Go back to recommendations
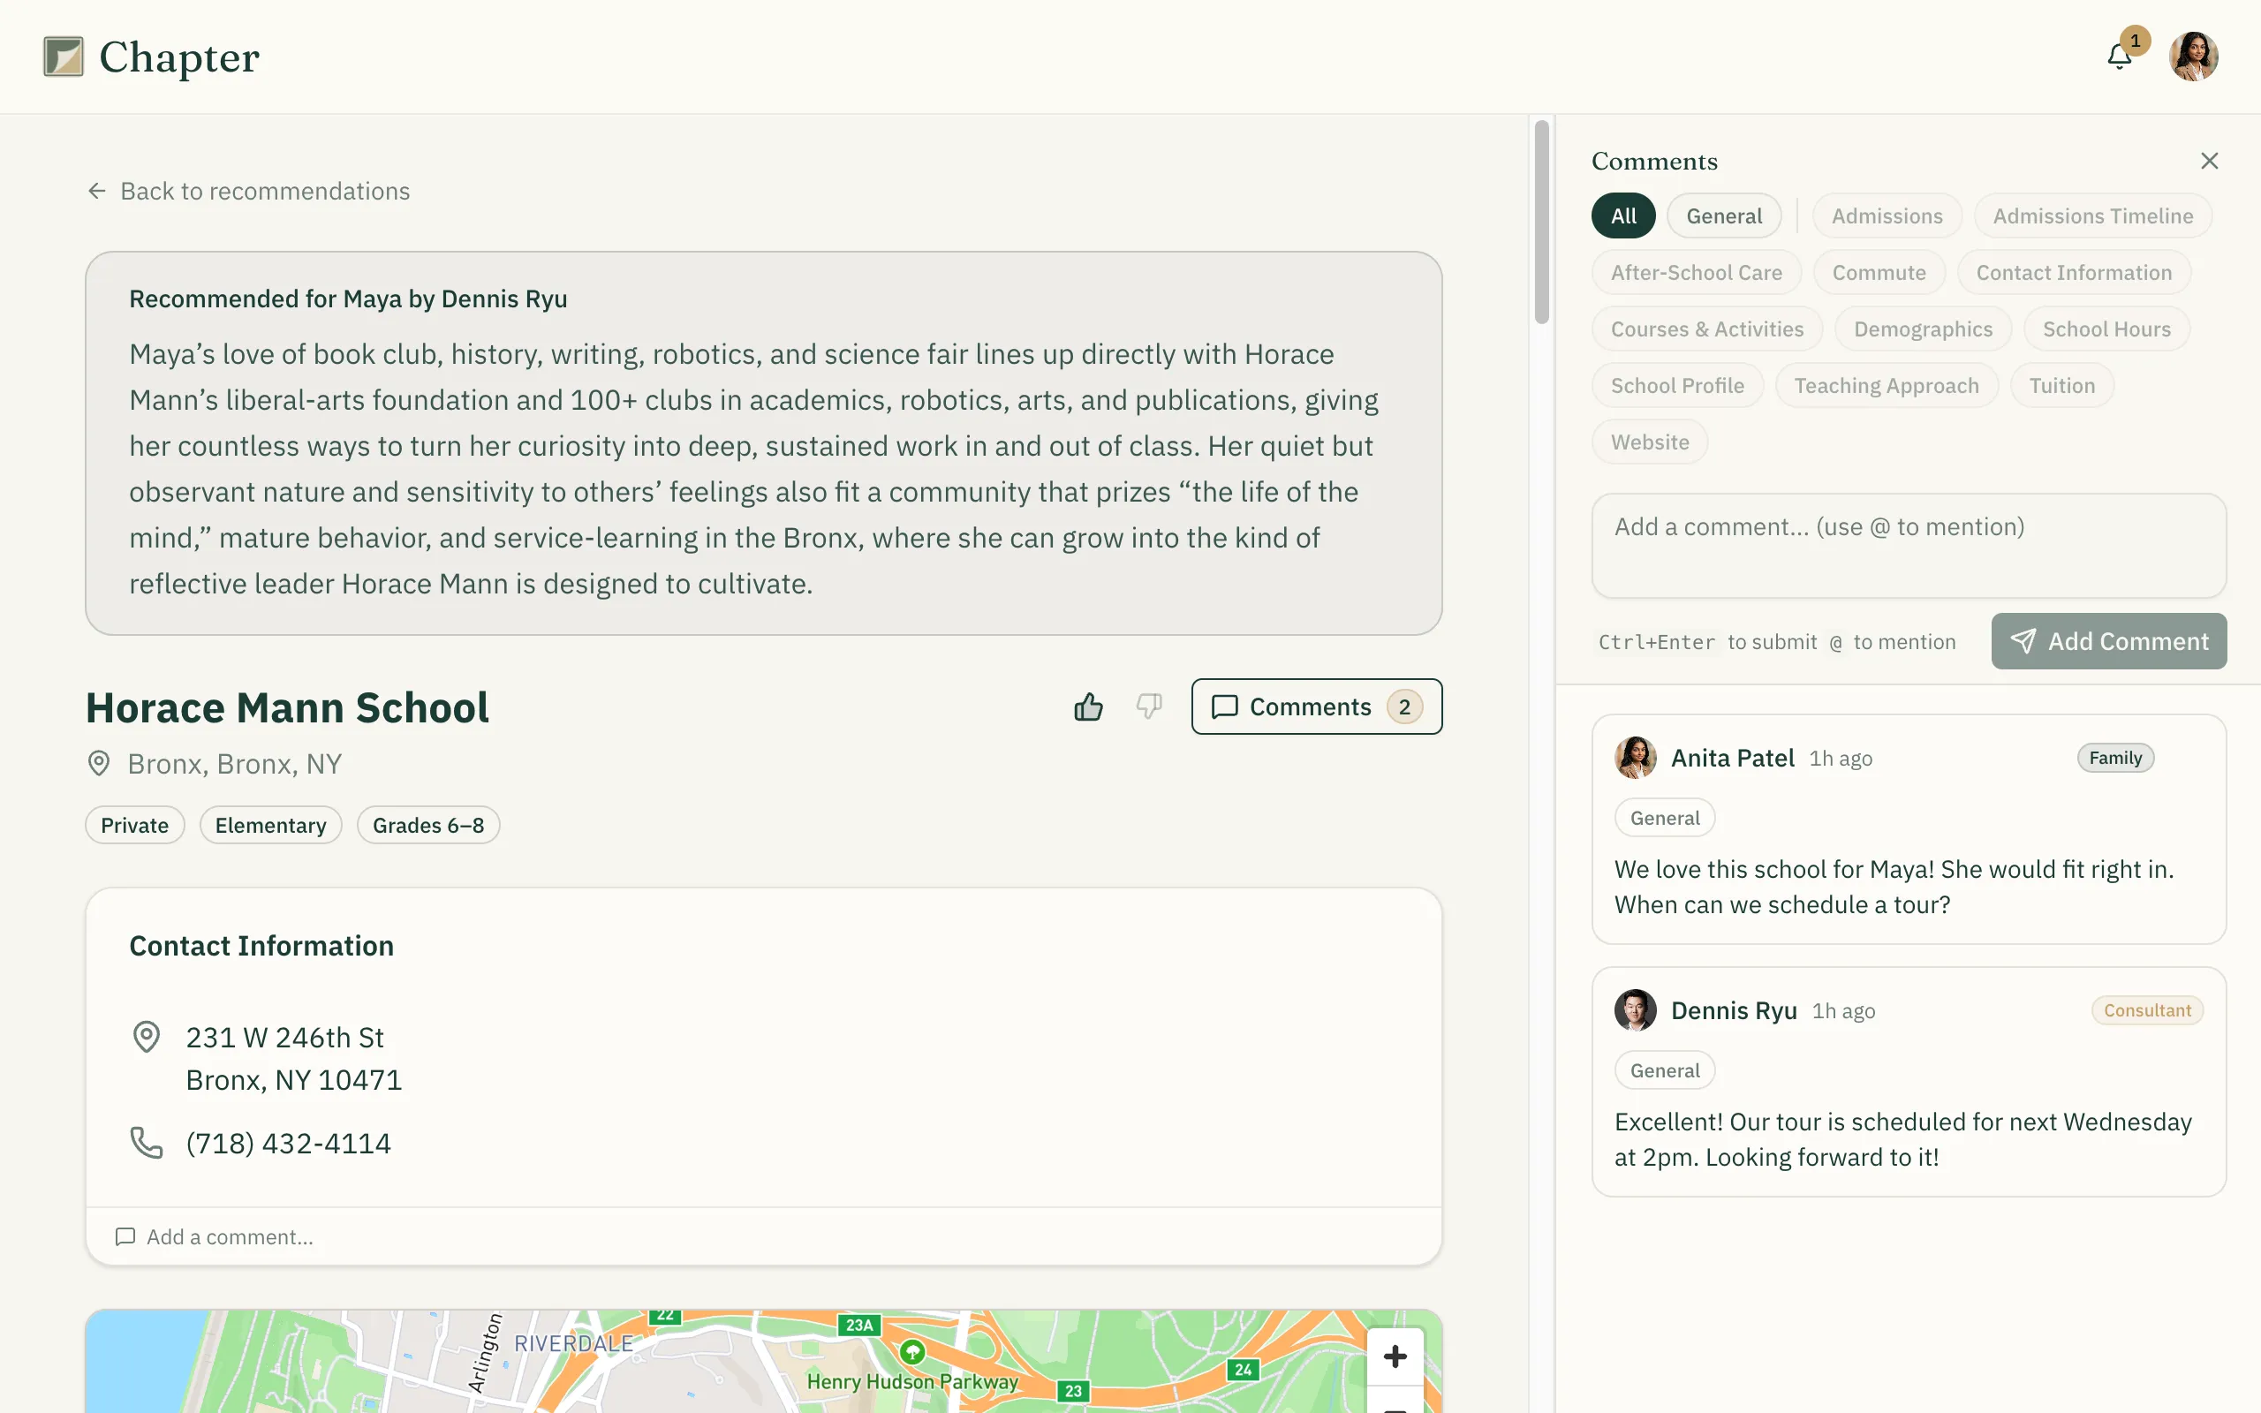 pos(248,191)
